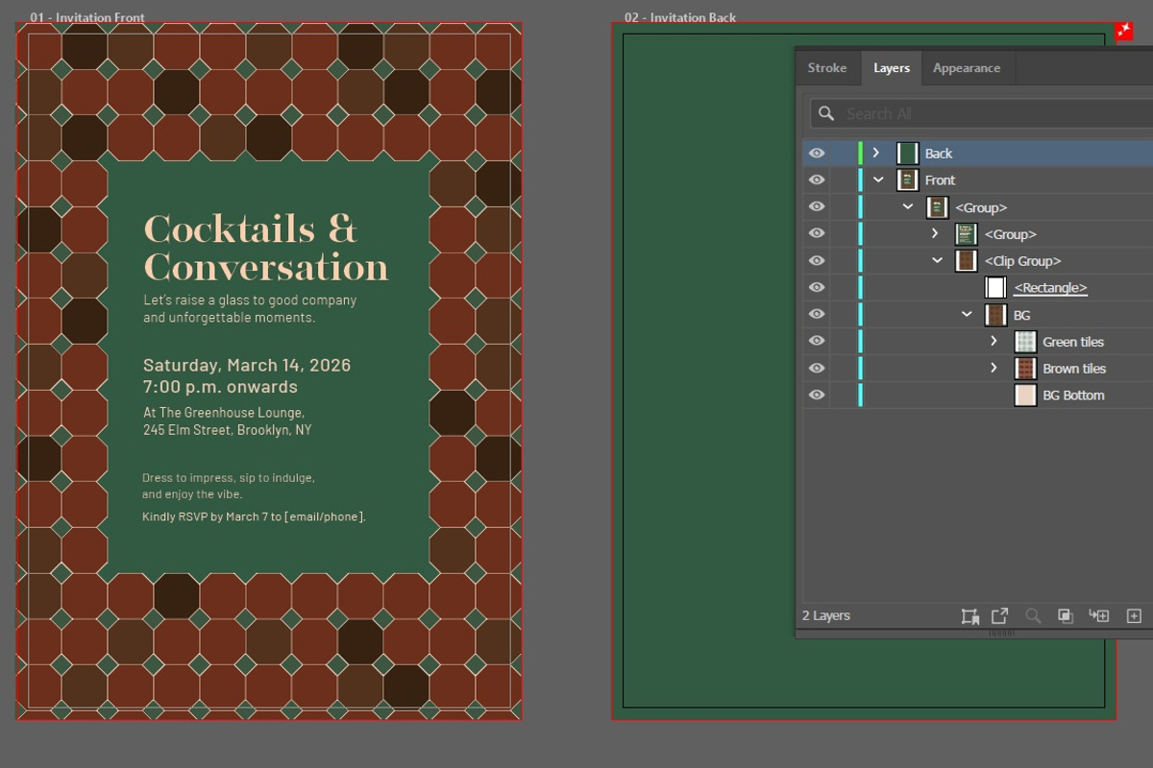The image size is (1153, 768).
Task: Click the Back layer green color thumbnail
Action: click(x=908, y=154)
